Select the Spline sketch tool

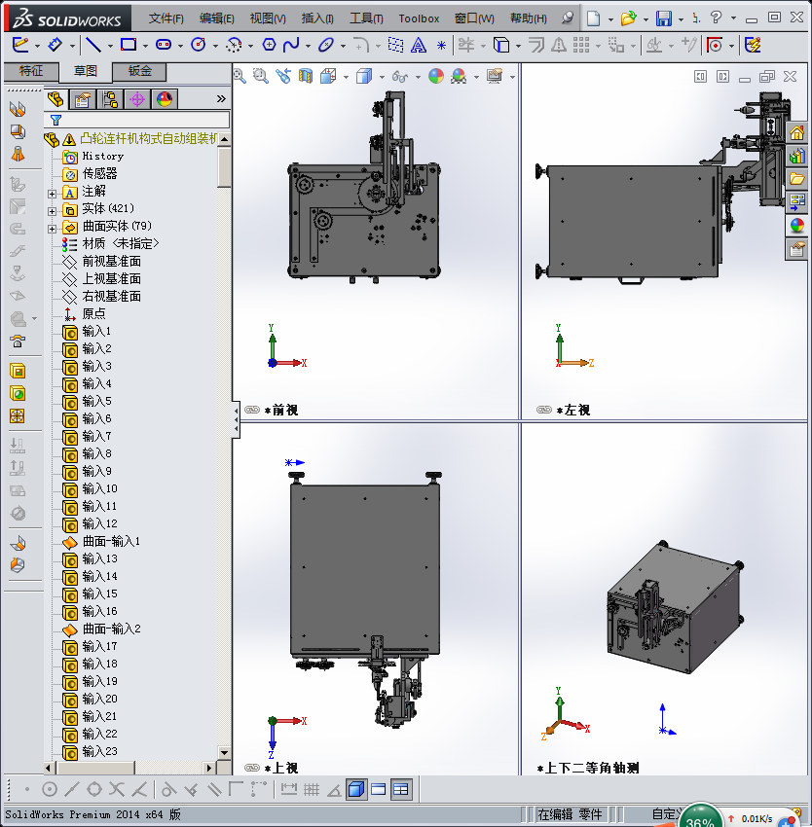coord(291,45)
